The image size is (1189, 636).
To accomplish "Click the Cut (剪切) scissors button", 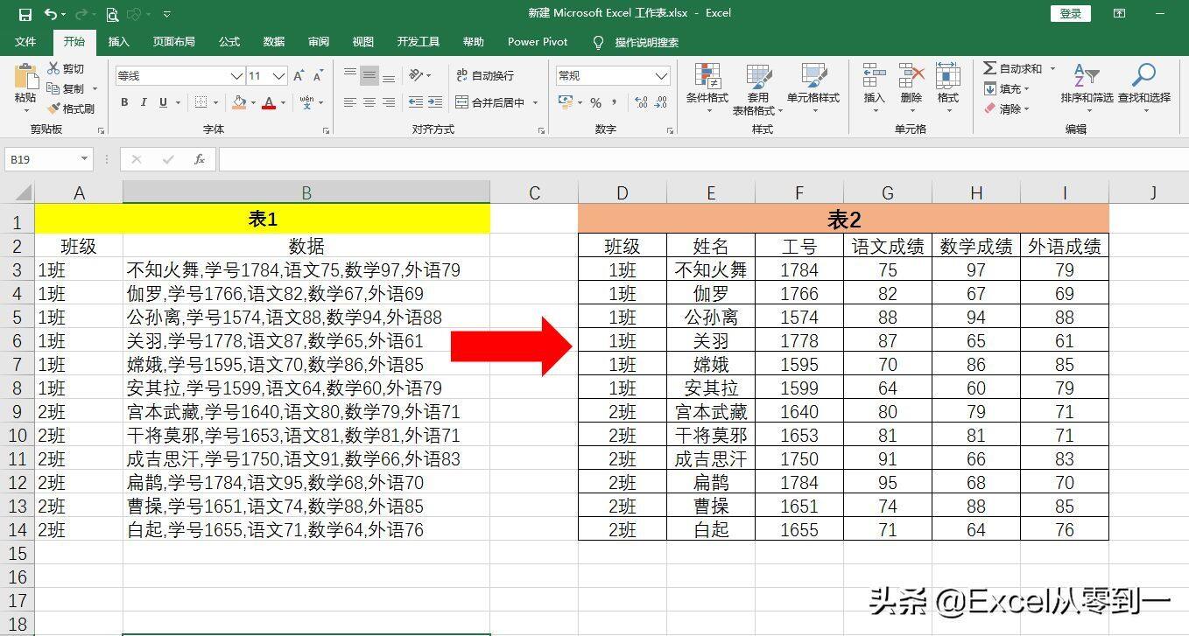I will [67, 68].
